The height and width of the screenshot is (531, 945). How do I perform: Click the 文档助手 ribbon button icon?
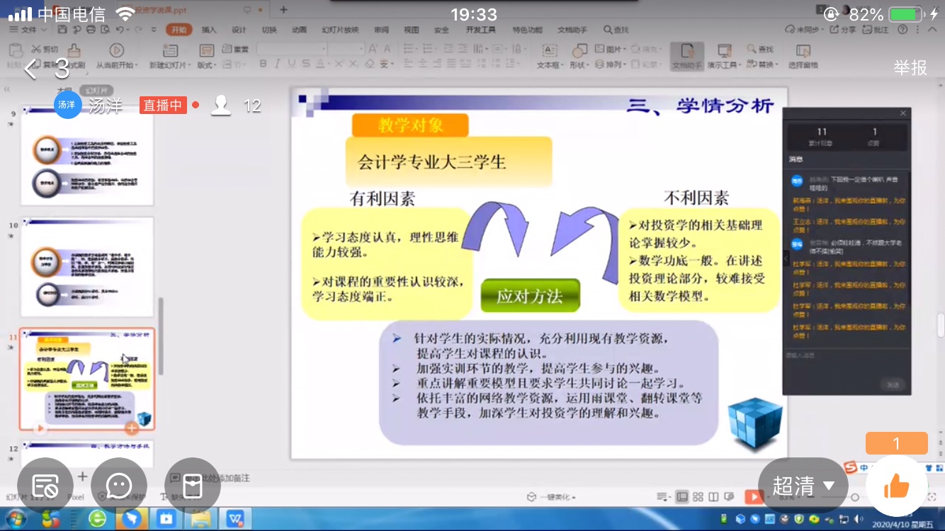pos(686,51)
